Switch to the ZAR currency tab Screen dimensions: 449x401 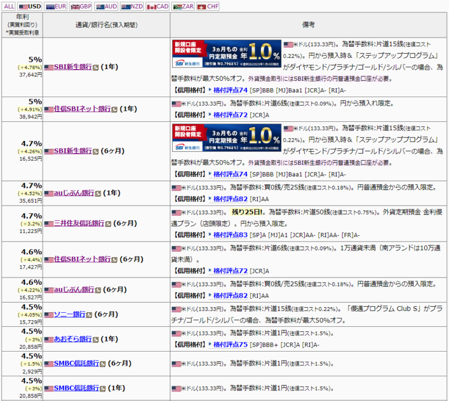coord(184,6)
